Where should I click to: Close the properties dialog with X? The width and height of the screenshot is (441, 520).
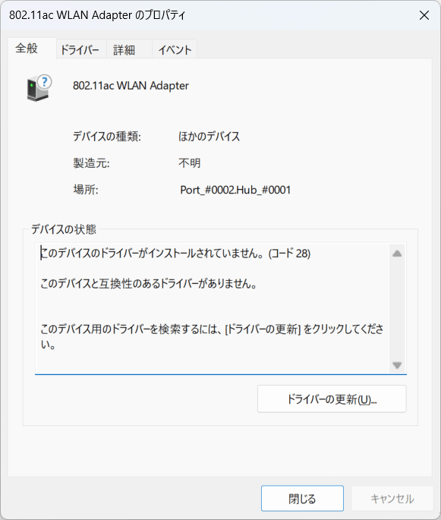pyautogui.click(x=424, y=15)
